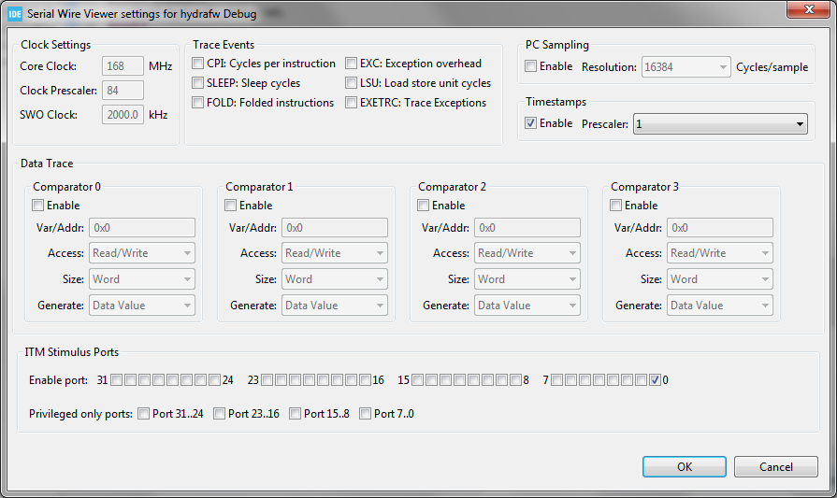Open Comparator 0 Generate dropdown
Screen dimensions: 837x498
pos(142,306)
